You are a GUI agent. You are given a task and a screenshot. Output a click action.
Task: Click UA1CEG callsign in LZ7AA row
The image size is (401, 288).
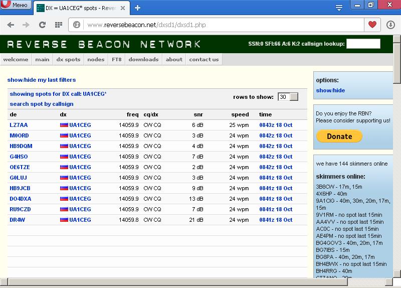tap(80, 125)
